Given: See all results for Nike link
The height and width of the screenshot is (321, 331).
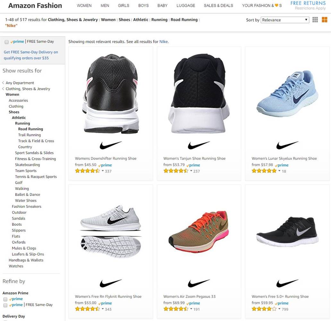Looking at the screenshot, I should [164, 42].
